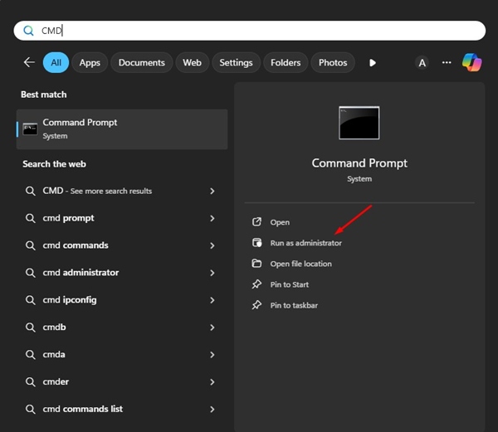Open the account avatar labeled A
Image resolution: width=498 pixels, height=432 pixels.
pos(422,63)
